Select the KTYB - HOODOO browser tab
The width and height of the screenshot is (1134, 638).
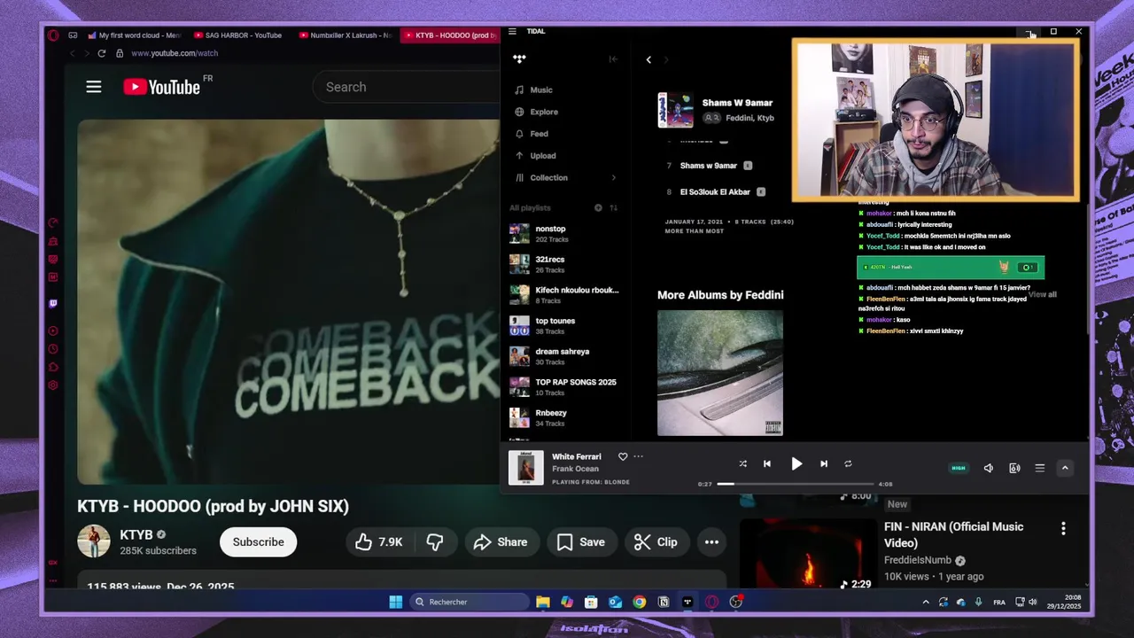pos(449,35)
